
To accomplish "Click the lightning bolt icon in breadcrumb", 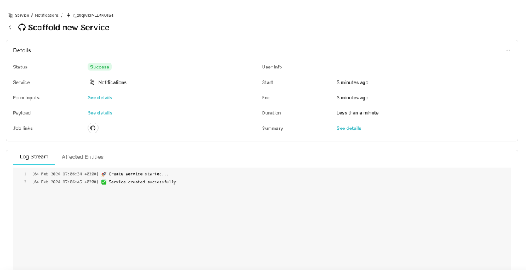I will click(x=68, y=15).
